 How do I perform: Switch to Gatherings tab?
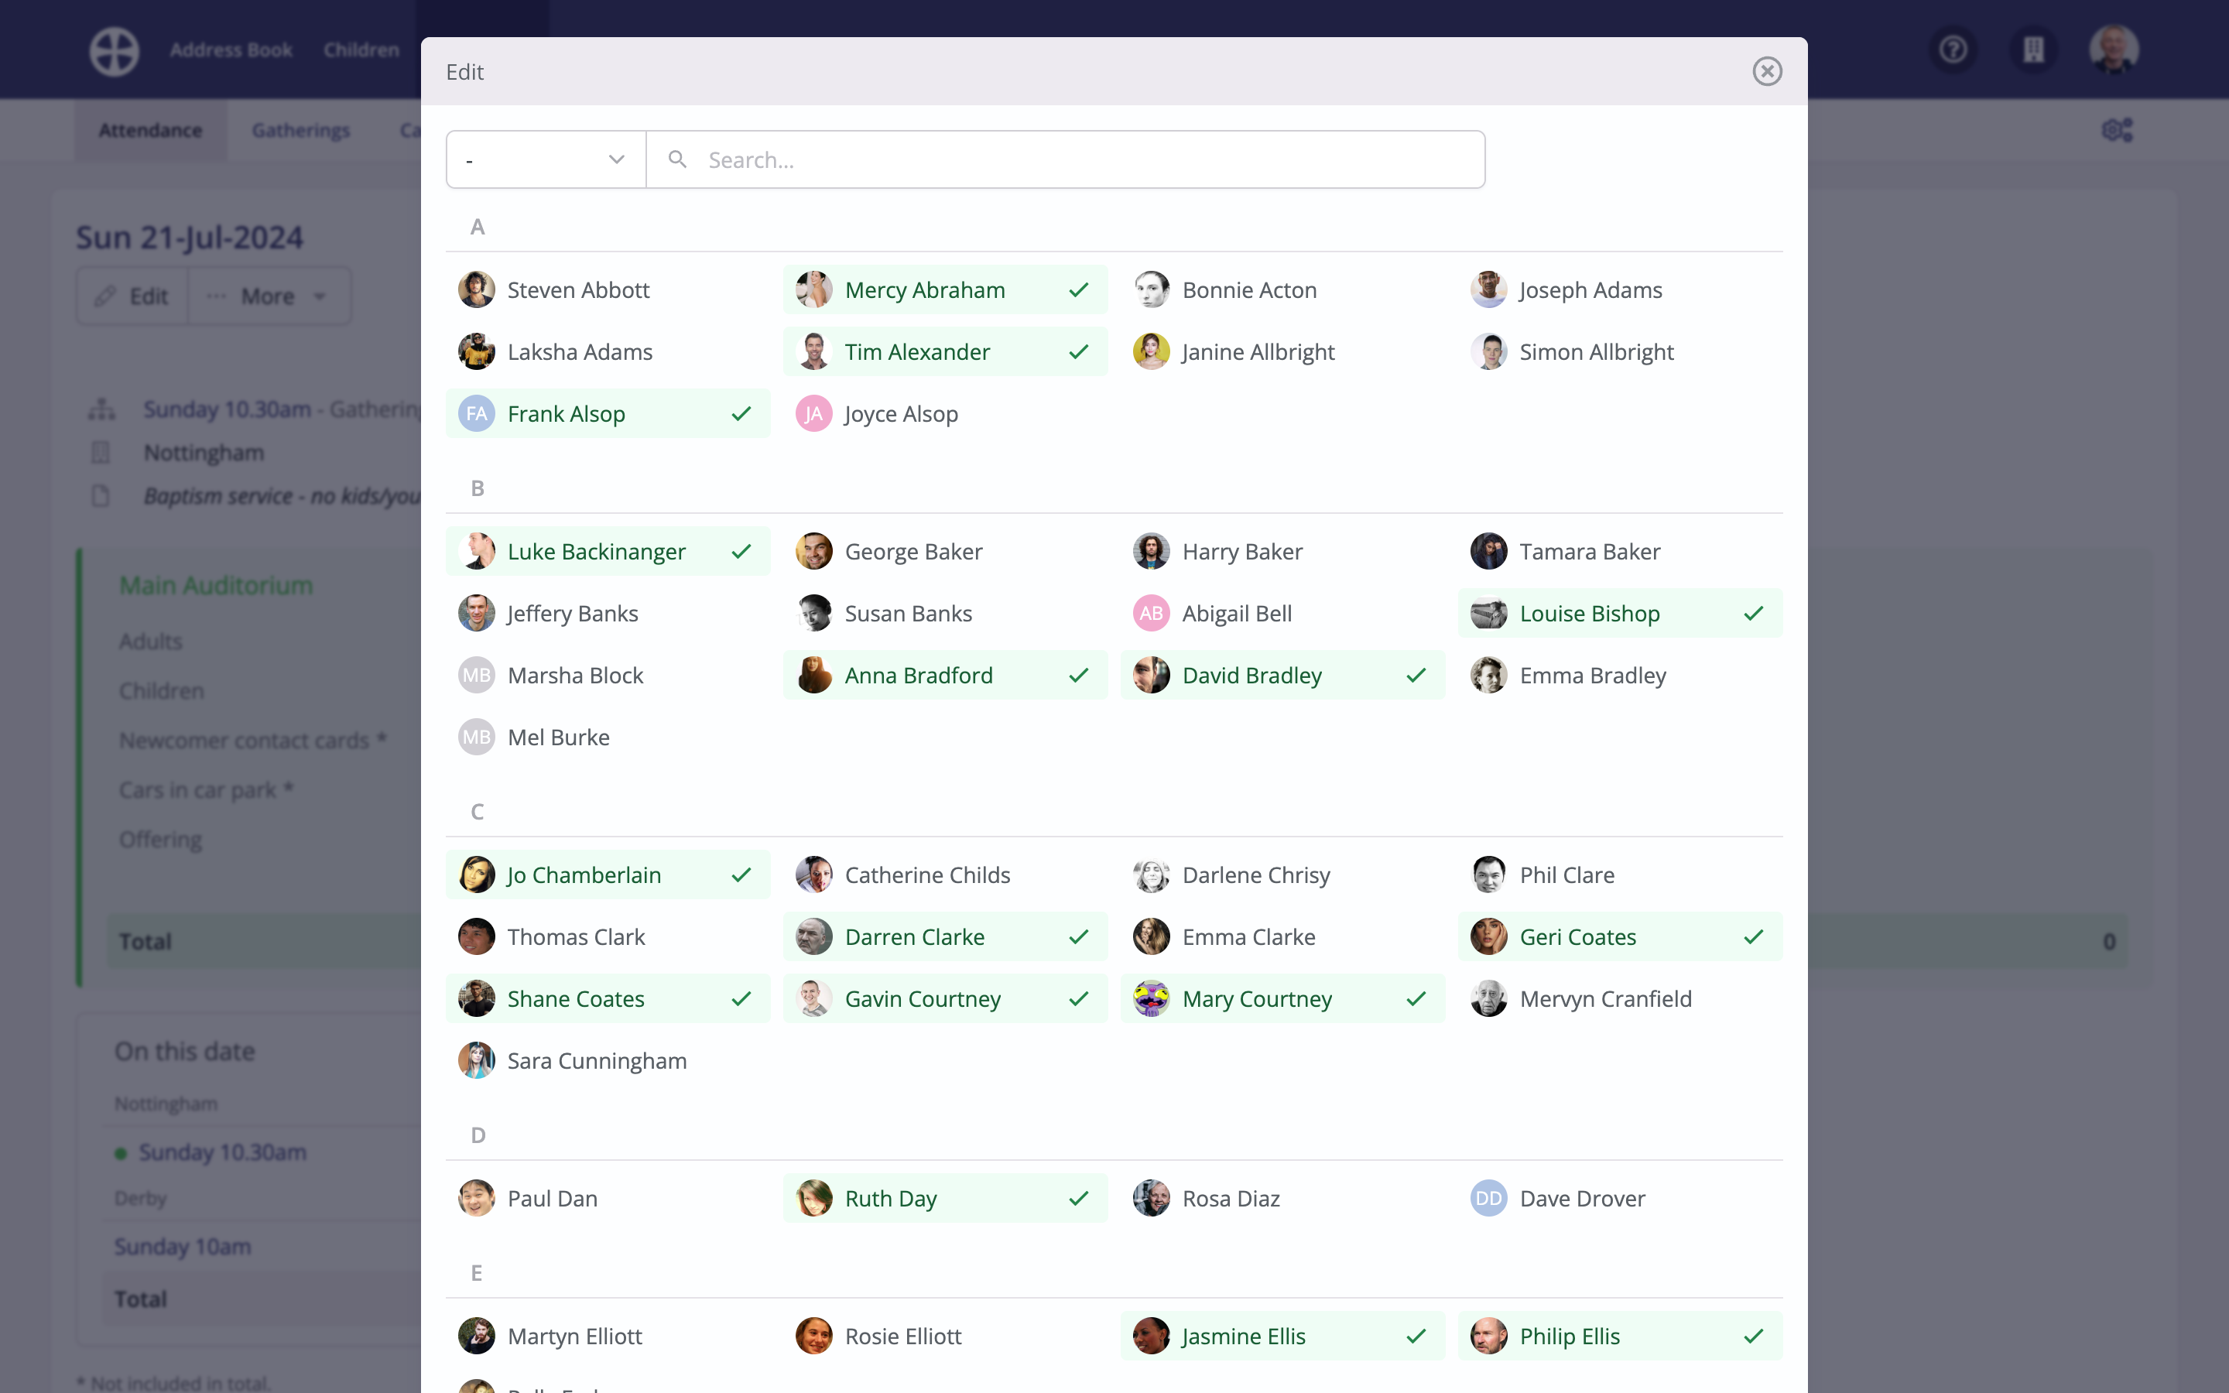[x=300, y=130]
